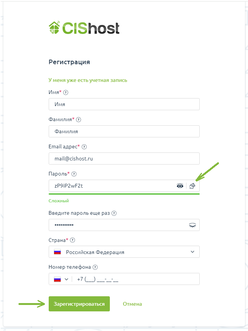248x331 pixels.
Task: Click the help icon next to Email адрес
Action: tap(84, 147)
